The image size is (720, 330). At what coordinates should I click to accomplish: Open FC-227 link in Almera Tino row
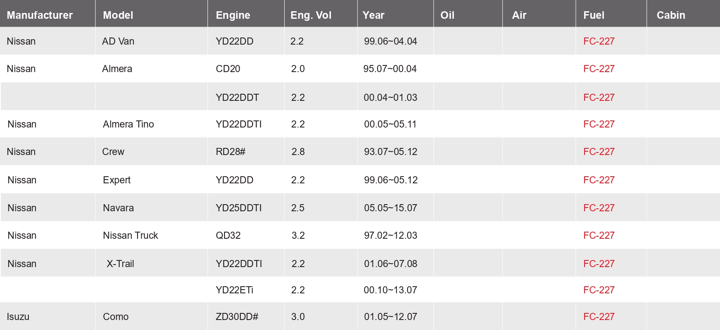[x=599, y=124]
